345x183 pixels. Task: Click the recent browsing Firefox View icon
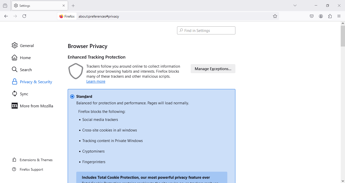click(5, 6)
